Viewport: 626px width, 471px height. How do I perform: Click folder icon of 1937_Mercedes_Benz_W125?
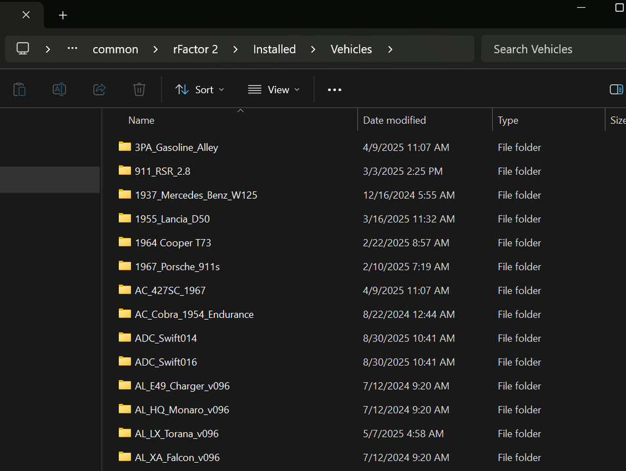coord(125,194)
